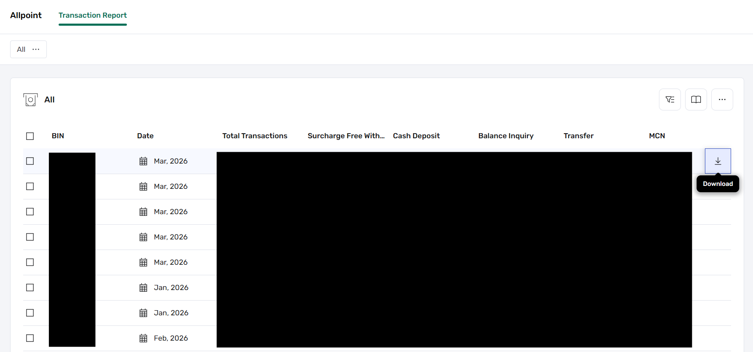
Task: Switch to the Transaction Report tab
Action: (93, 15)
